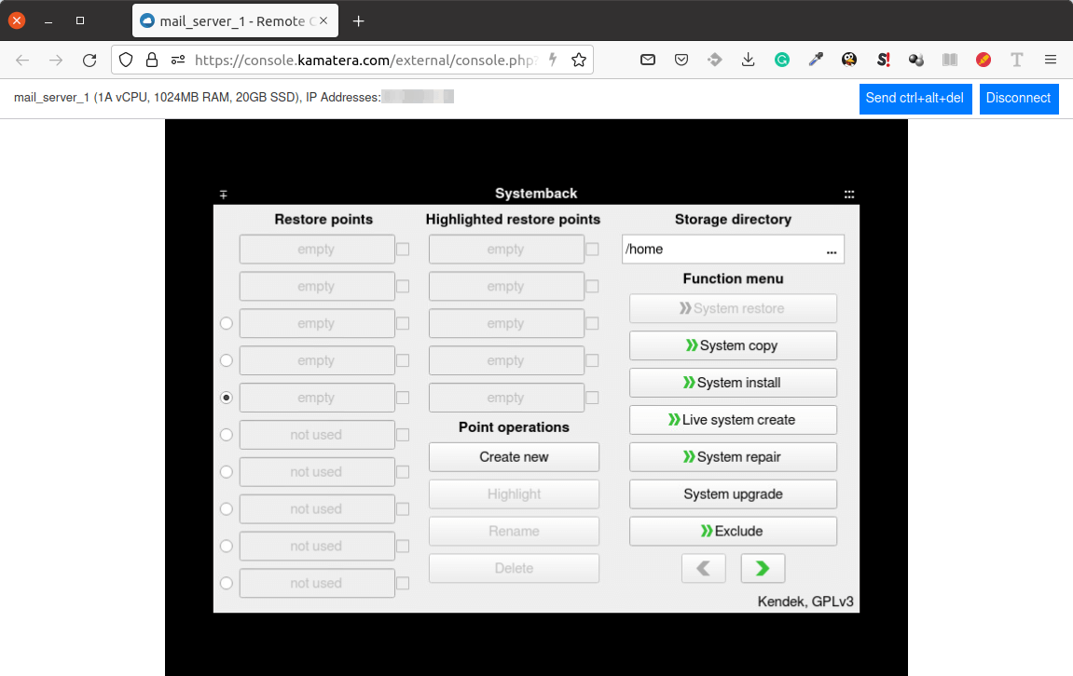Open a new browser tab
This screenshot has height=676, width=1073.
tap(359, 20)
